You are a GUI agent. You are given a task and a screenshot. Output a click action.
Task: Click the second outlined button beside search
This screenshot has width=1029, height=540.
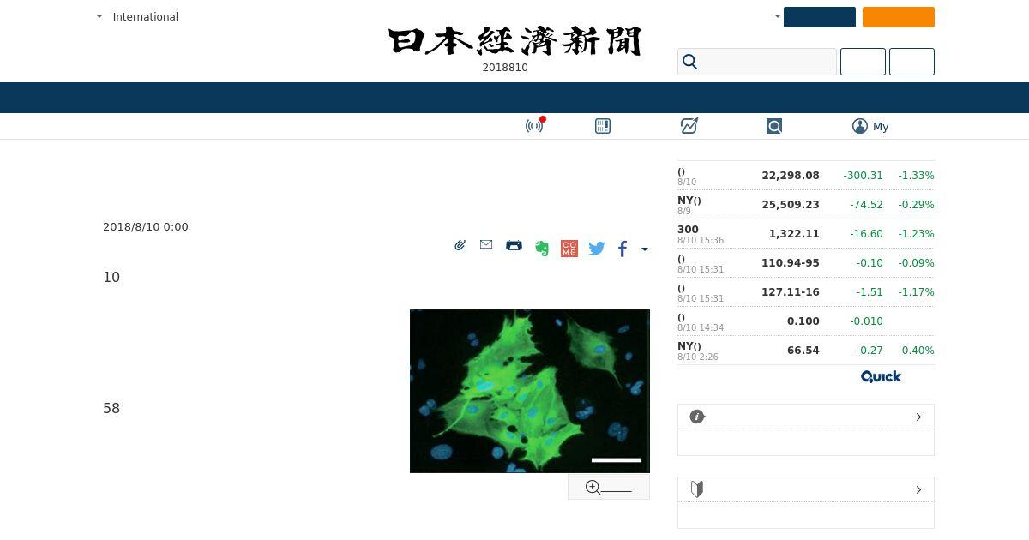click(912, 62)
